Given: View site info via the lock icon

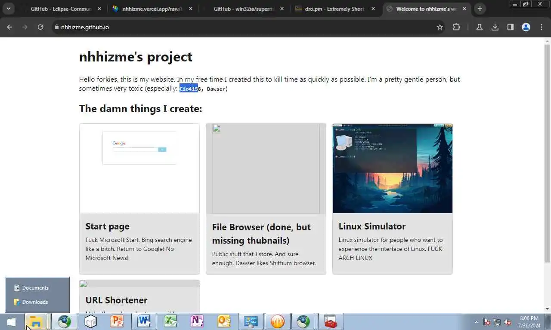Looking at the screenshot, I should click(56, 27).
